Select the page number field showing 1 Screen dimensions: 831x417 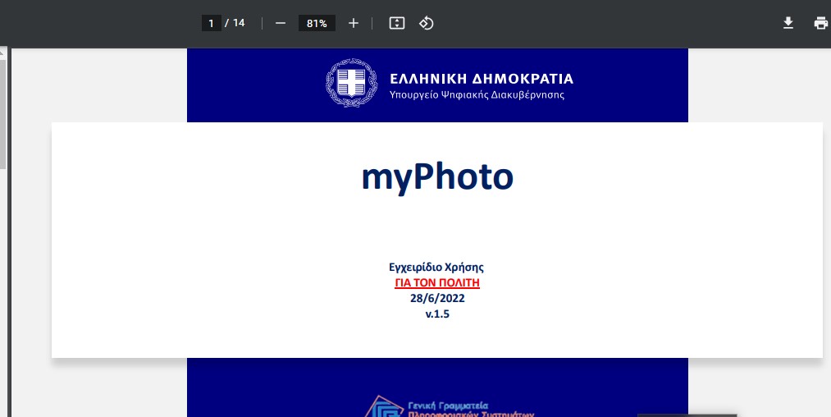(212, 23)
